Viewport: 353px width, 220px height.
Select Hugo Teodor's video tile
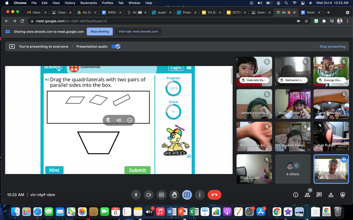pyautogui.click(x=293, y=104)
